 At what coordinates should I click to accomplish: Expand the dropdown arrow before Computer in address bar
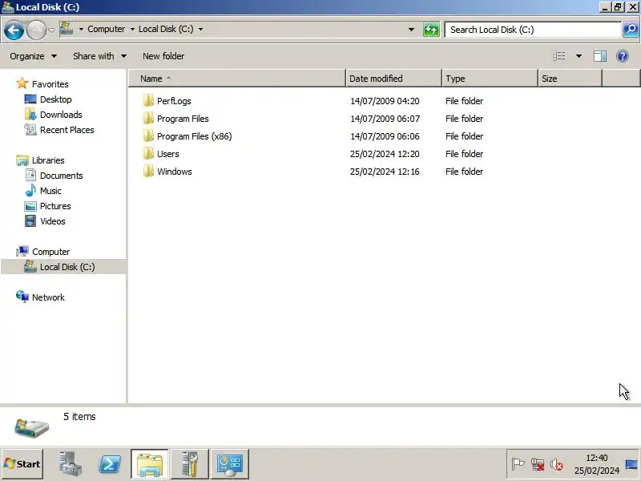(81, 29)
